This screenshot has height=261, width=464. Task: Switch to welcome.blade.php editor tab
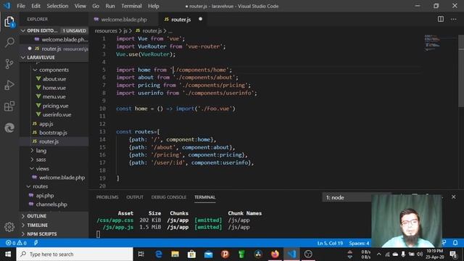[123, 20]
